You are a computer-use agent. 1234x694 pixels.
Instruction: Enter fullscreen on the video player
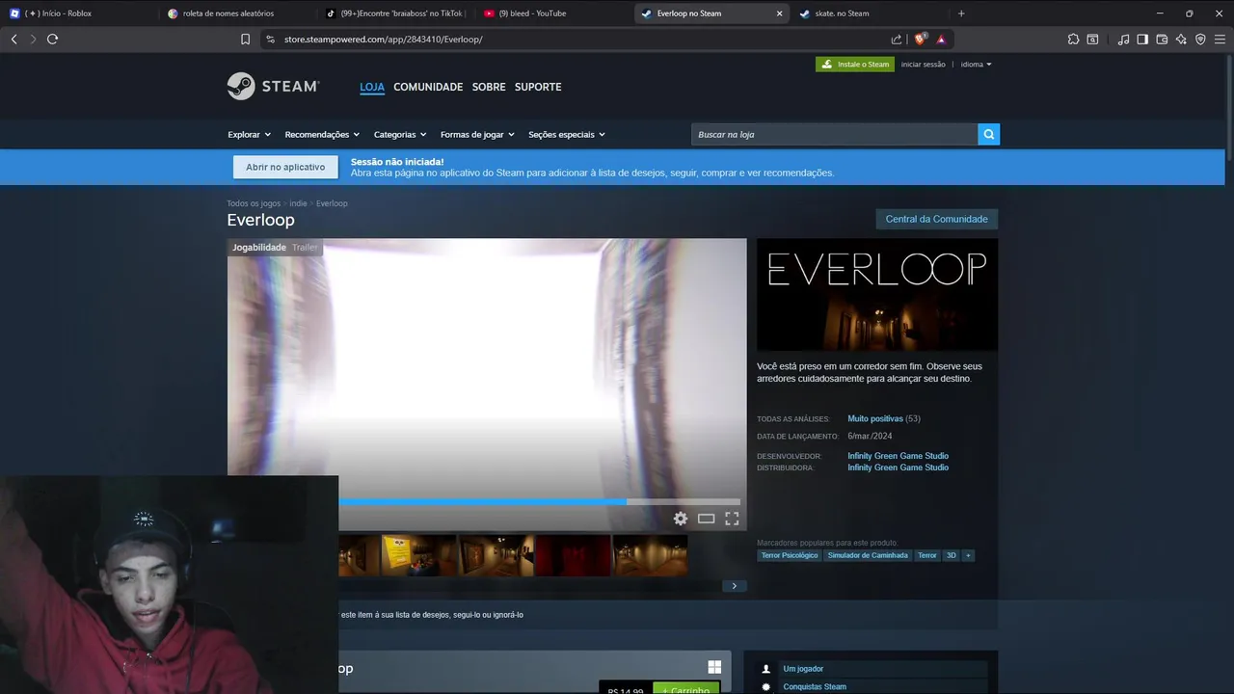732,519
